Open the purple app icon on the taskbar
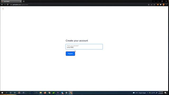 [x=58, y=93]
